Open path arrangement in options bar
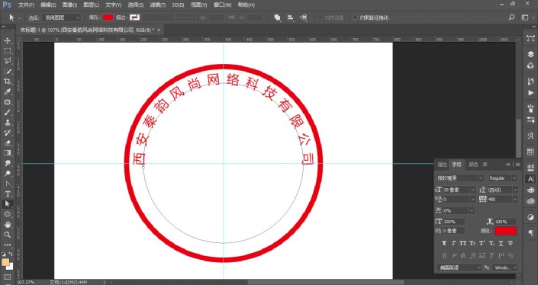538x285 pixels. point(304,18)
